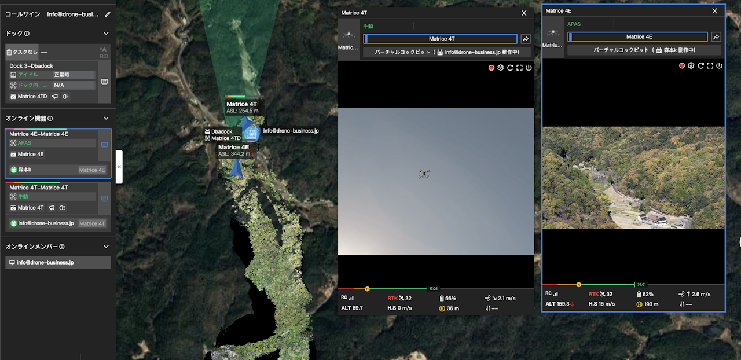Click the speaker icon in the Dock 3 row
Viewport: 741px width, 360px height.
pyautogui.click(x=55, y=97)
